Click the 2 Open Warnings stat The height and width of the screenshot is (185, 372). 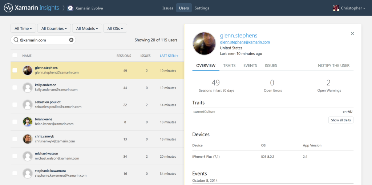click(x=329, y=86)
